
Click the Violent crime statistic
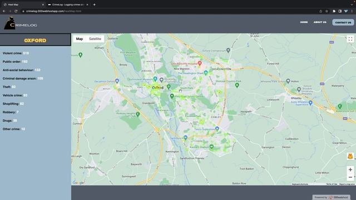16,53
